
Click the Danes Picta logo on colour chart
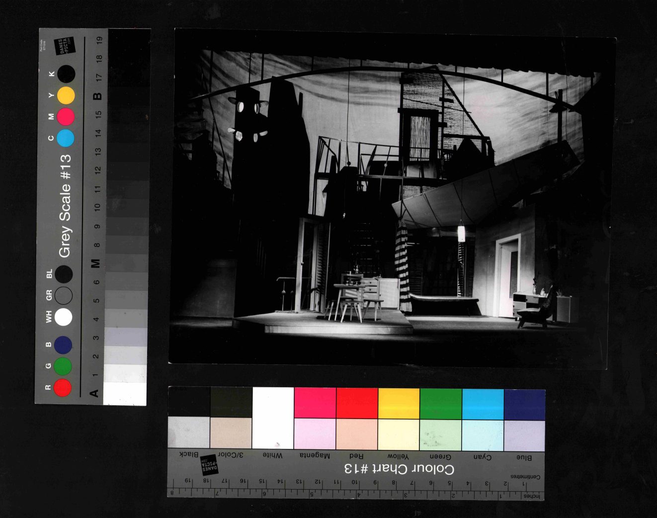tap(209, 465)
